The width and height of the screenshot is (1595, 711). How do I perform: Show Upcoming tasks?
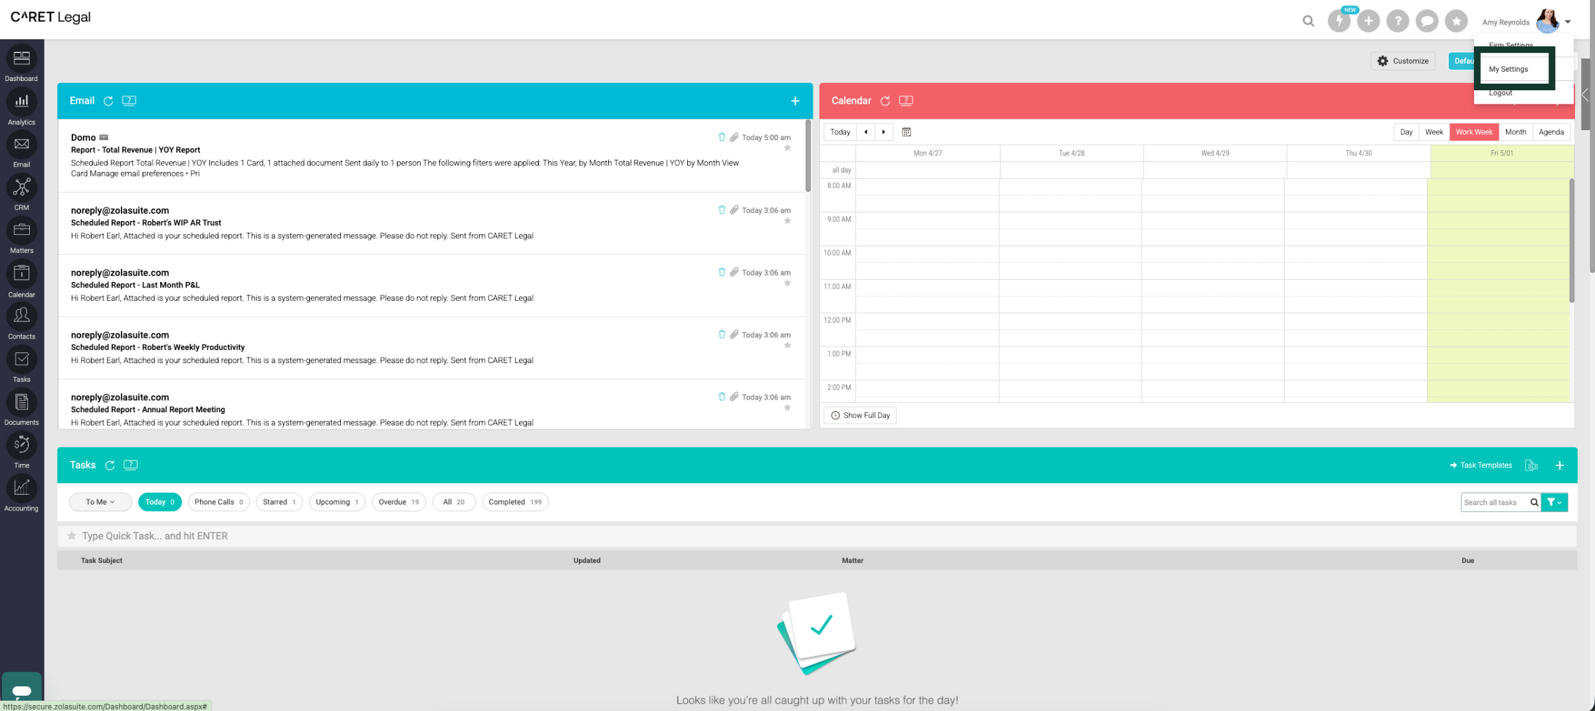[337, 502]
